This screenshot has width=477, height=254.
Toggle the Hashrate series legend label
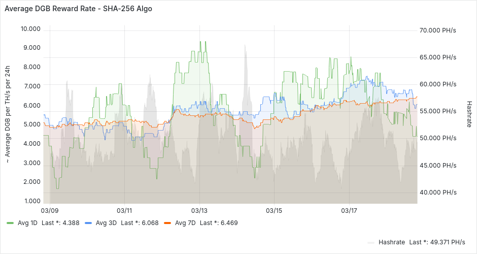pyautogui.click(x=391, y=242)
